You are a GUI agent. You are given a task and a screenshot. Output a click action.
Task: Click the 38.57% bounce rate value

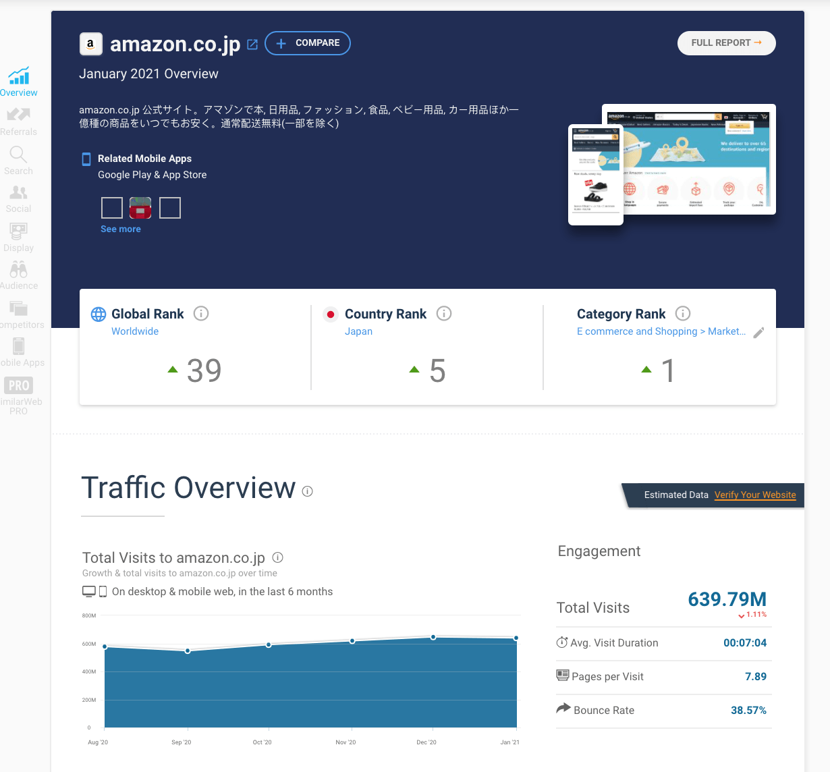[x=749, y=711]
